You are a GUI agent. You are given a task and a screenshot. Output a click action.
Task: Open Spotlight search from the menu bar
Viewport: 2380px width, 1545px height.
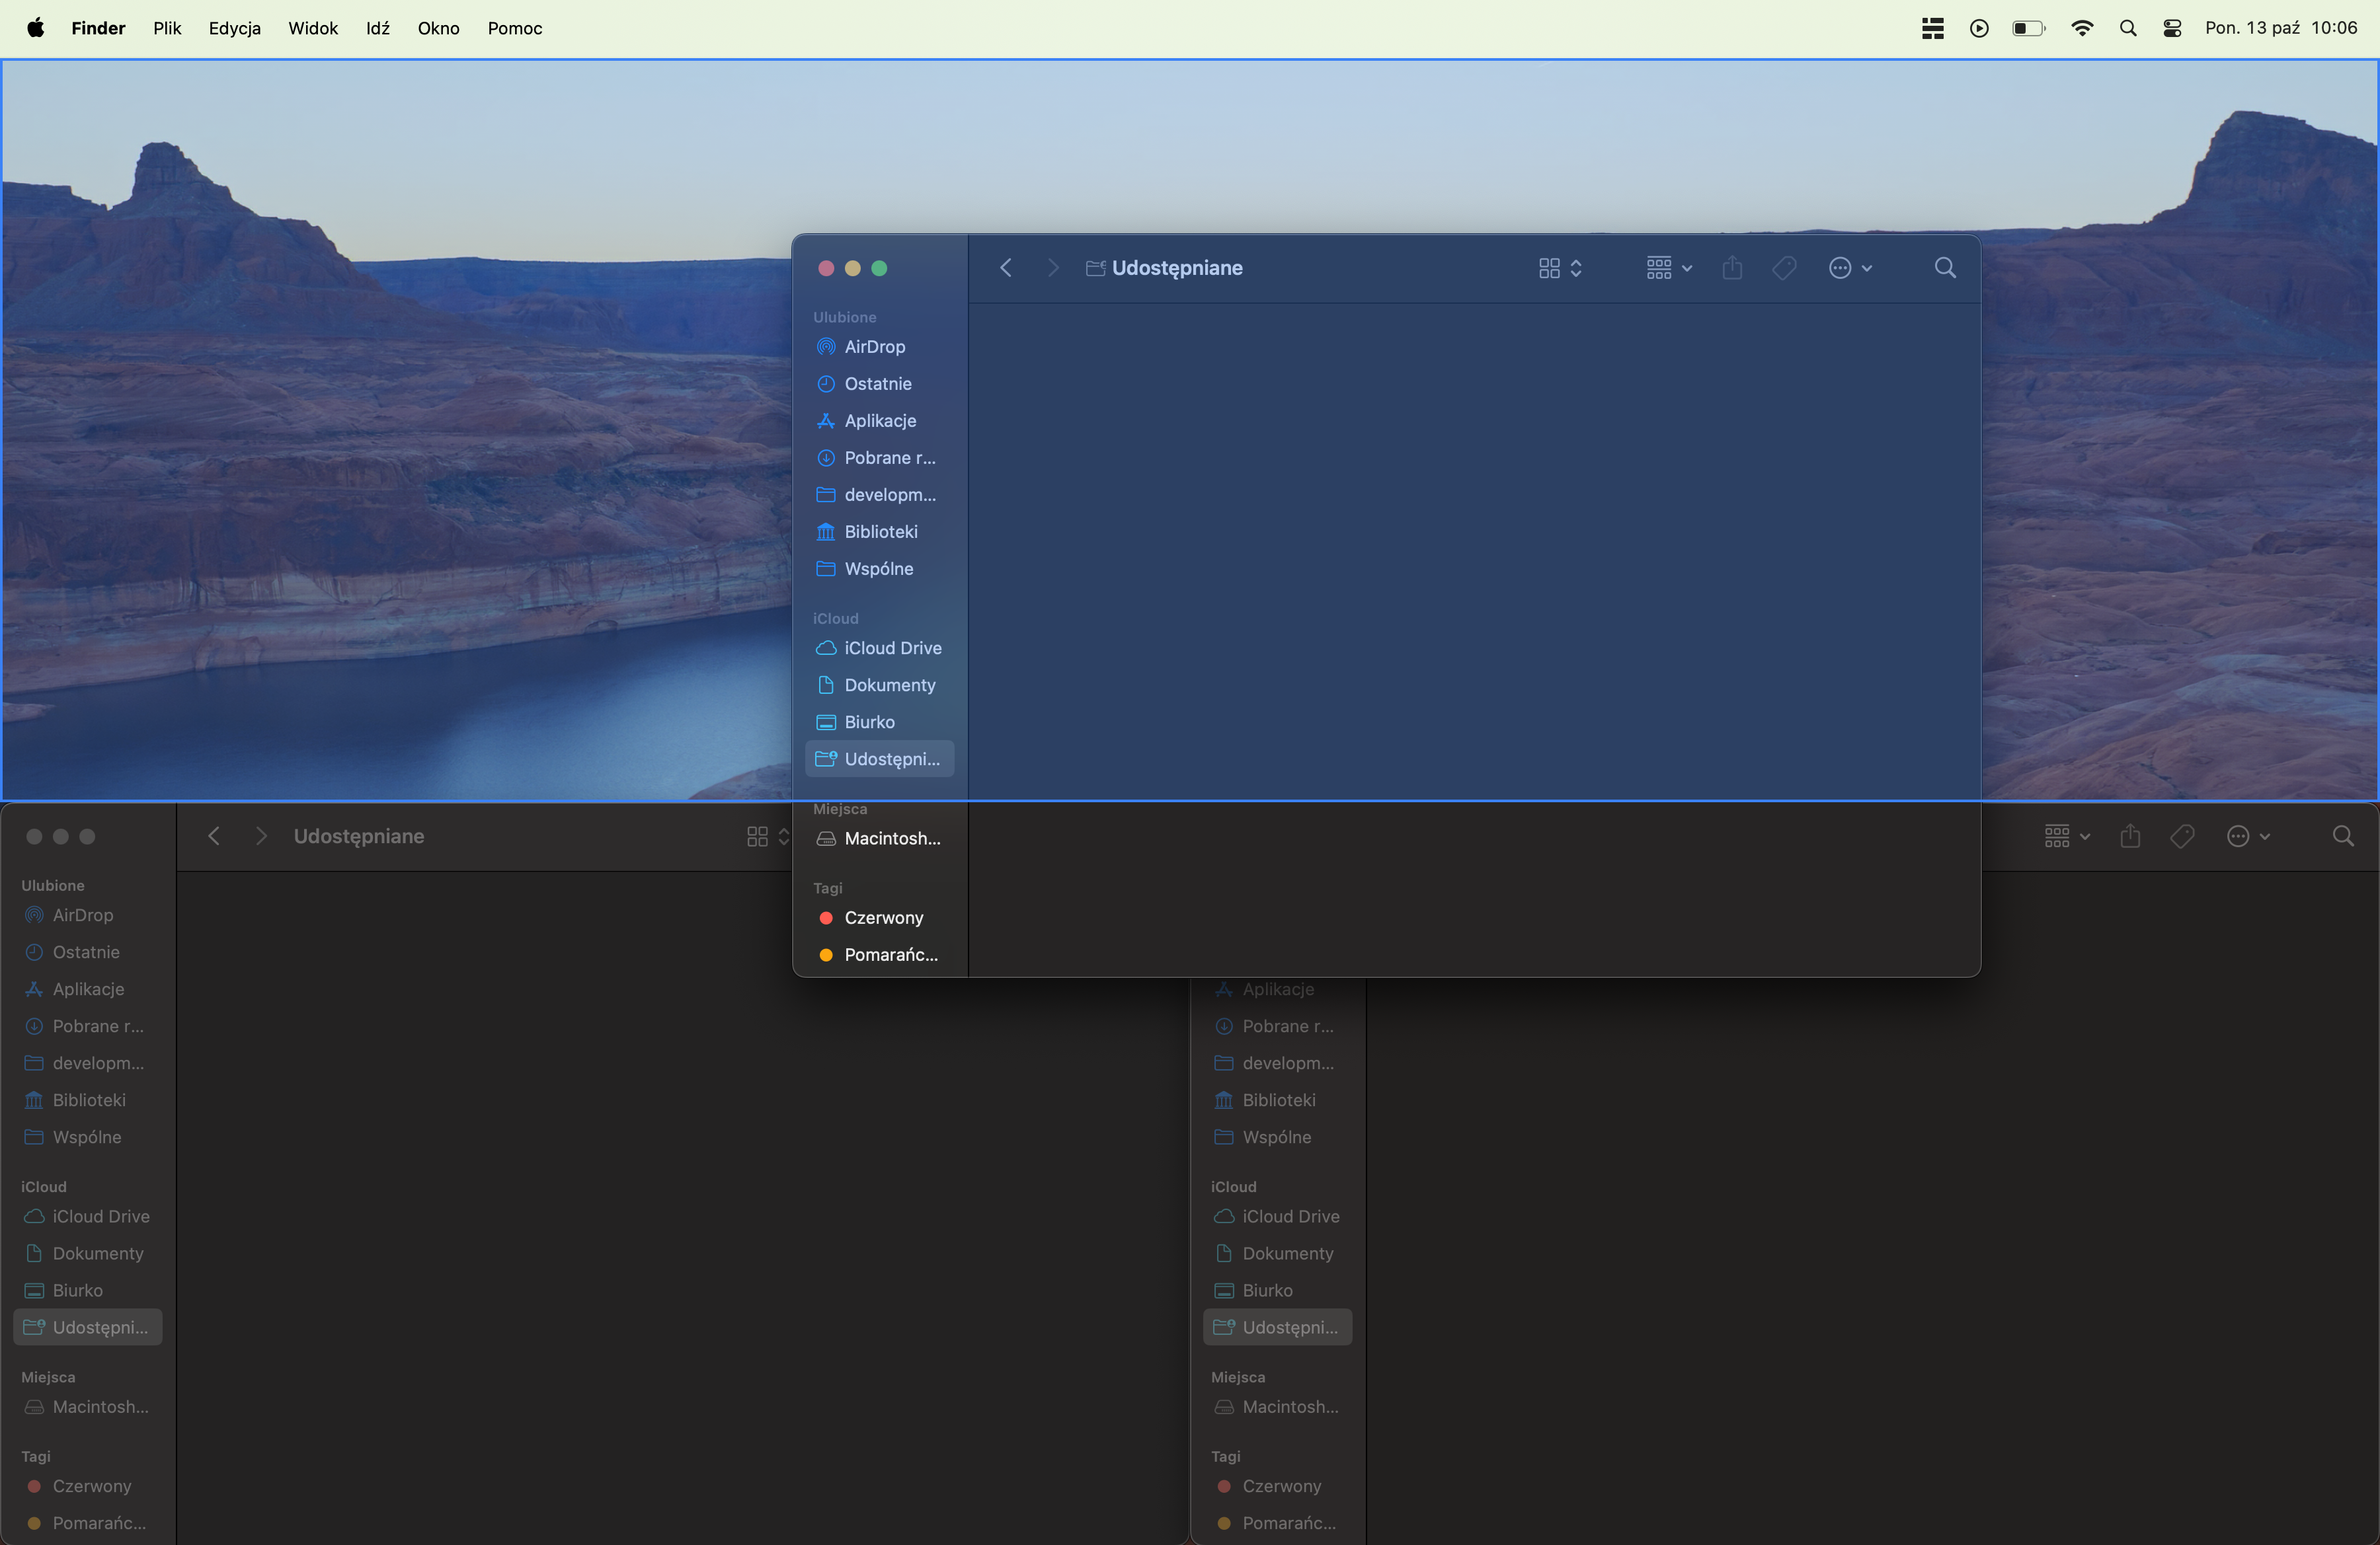click(2128, 28)
